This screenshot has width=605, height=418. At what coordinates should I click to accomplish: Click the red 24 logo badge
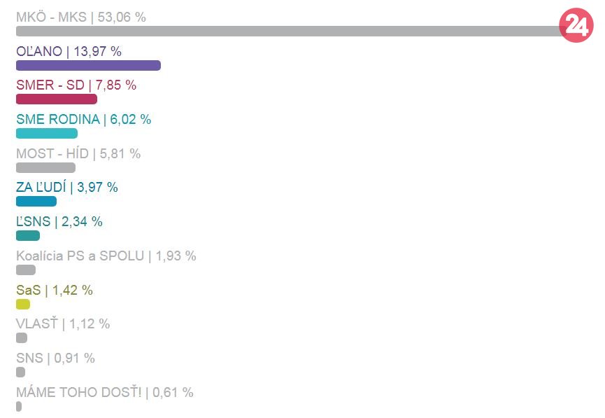[x=576, y=27]
